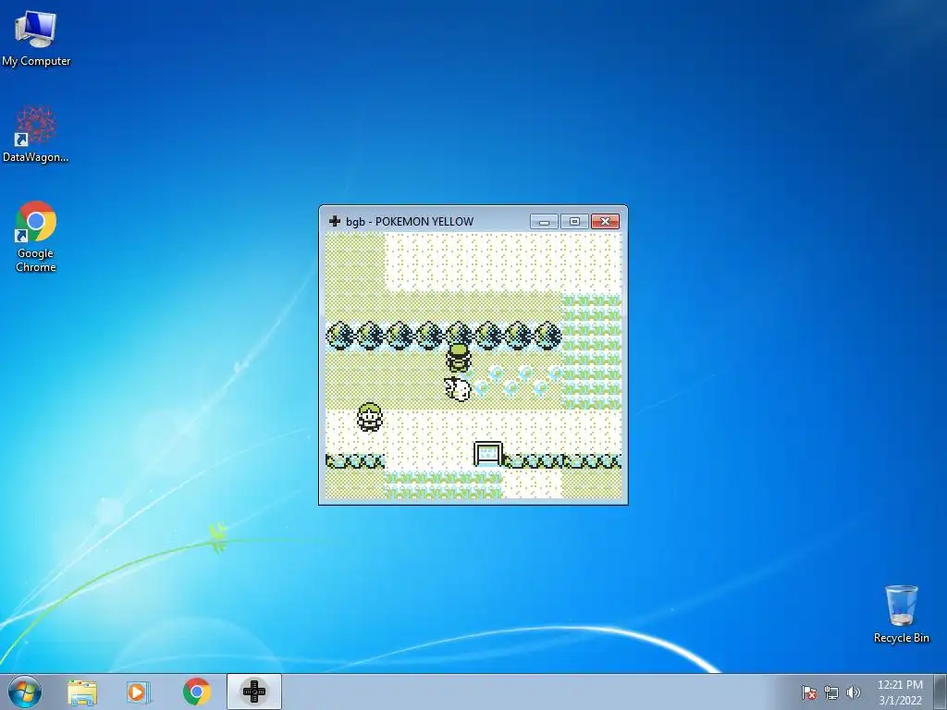Click the route signpost in the game

tap(488, 454)
